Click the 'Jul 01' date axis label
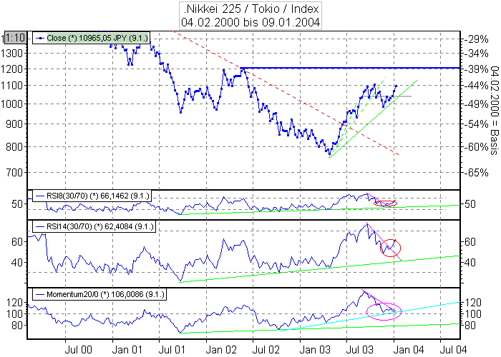 pyautogui.click(x=172, y=350)
